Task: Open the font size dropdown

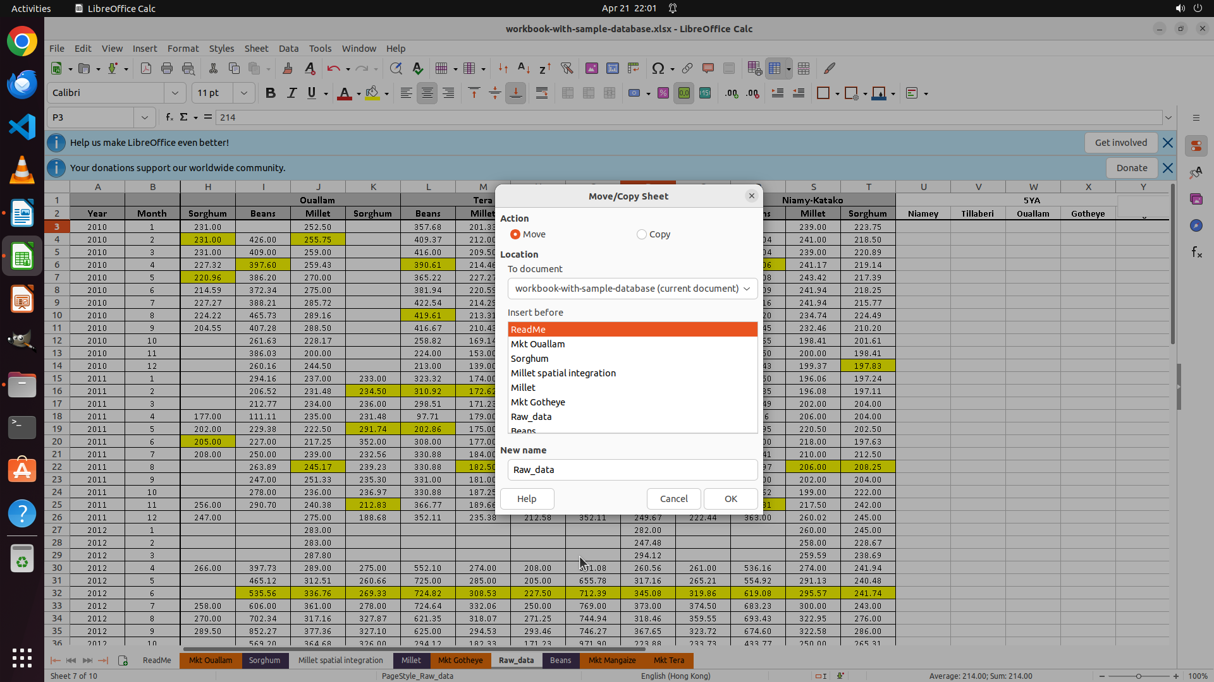Action: point(244,93)
